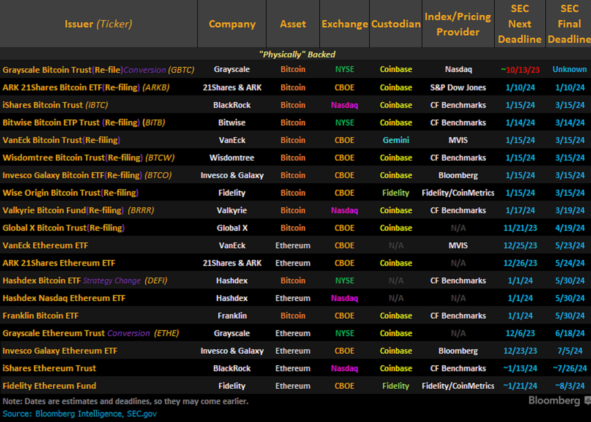Click Franklin company name cell
The height and width of the screenshot is (422, 591).
[x=232, y=316]
